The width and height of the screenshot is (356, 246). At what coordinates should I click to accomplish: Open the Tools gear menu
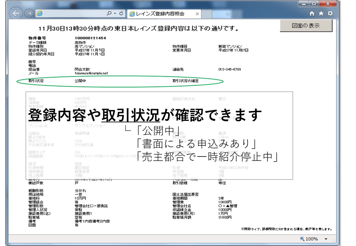click(x=330, y=14)
